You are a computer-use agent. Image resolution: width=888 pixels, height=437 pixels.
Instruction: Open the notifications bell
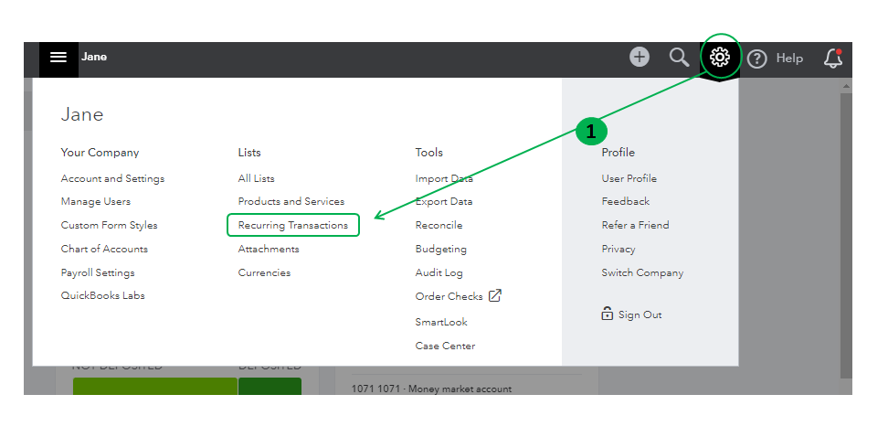click(x=832, y=59)
